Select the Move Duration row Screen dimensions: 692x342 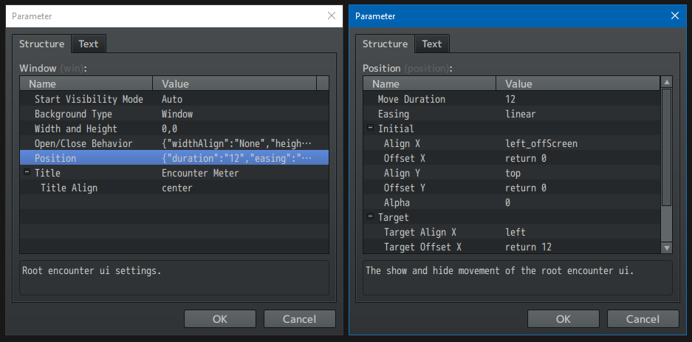coord(512,99)
